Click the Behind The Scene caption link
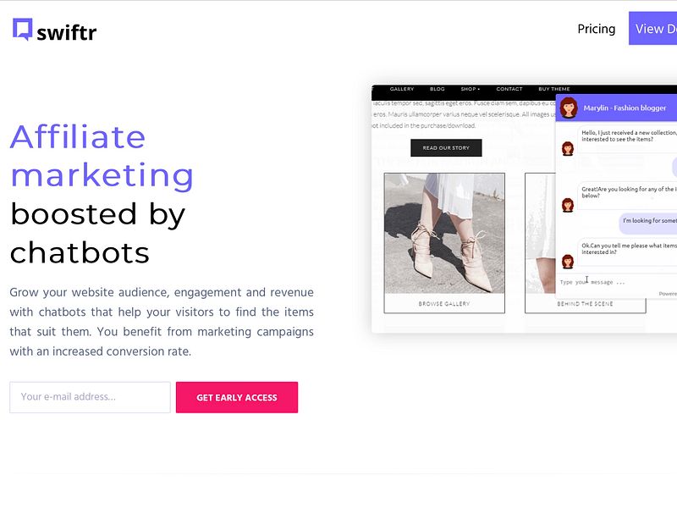677x508 pixels. pos(585,304)
